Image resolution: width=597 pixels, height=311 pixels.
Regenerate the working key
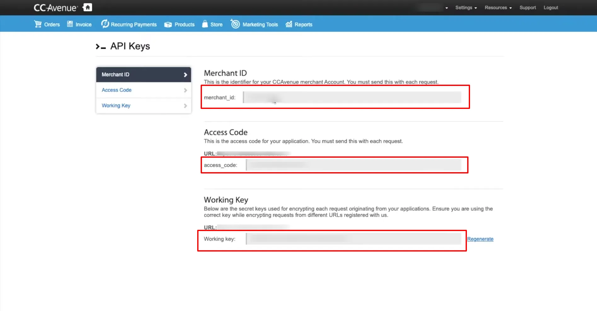tap(480, 239)
